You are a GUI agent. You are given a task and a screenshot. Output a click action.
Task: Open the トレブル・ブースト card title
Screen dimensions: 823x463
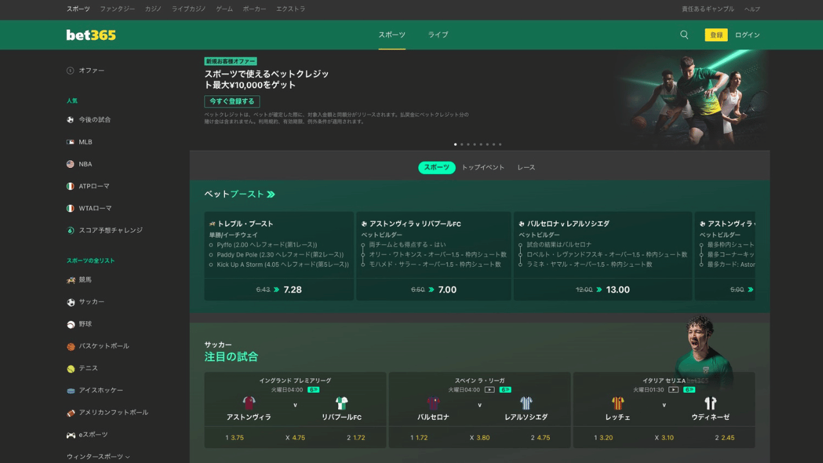(x=246, y=224)
